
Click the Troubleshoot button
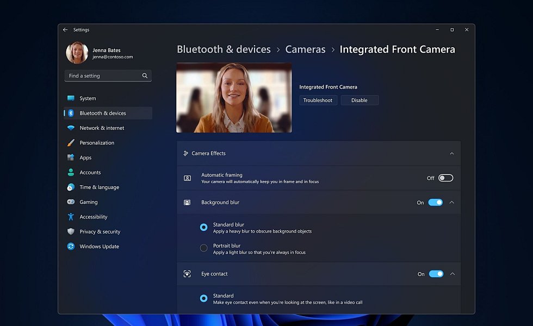[318, 100]
